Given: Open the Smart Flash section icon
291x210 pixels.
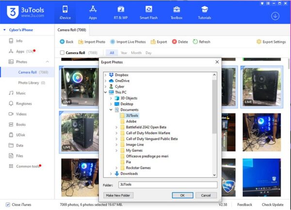Looking at the screenshot, I should (149, 9).
